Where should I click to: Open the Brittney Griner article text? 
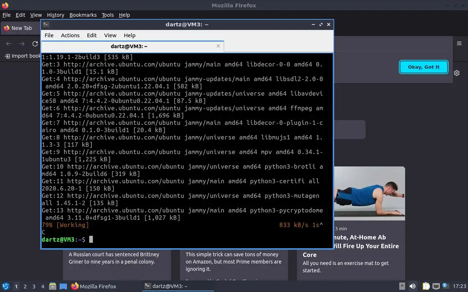(114, 258)
